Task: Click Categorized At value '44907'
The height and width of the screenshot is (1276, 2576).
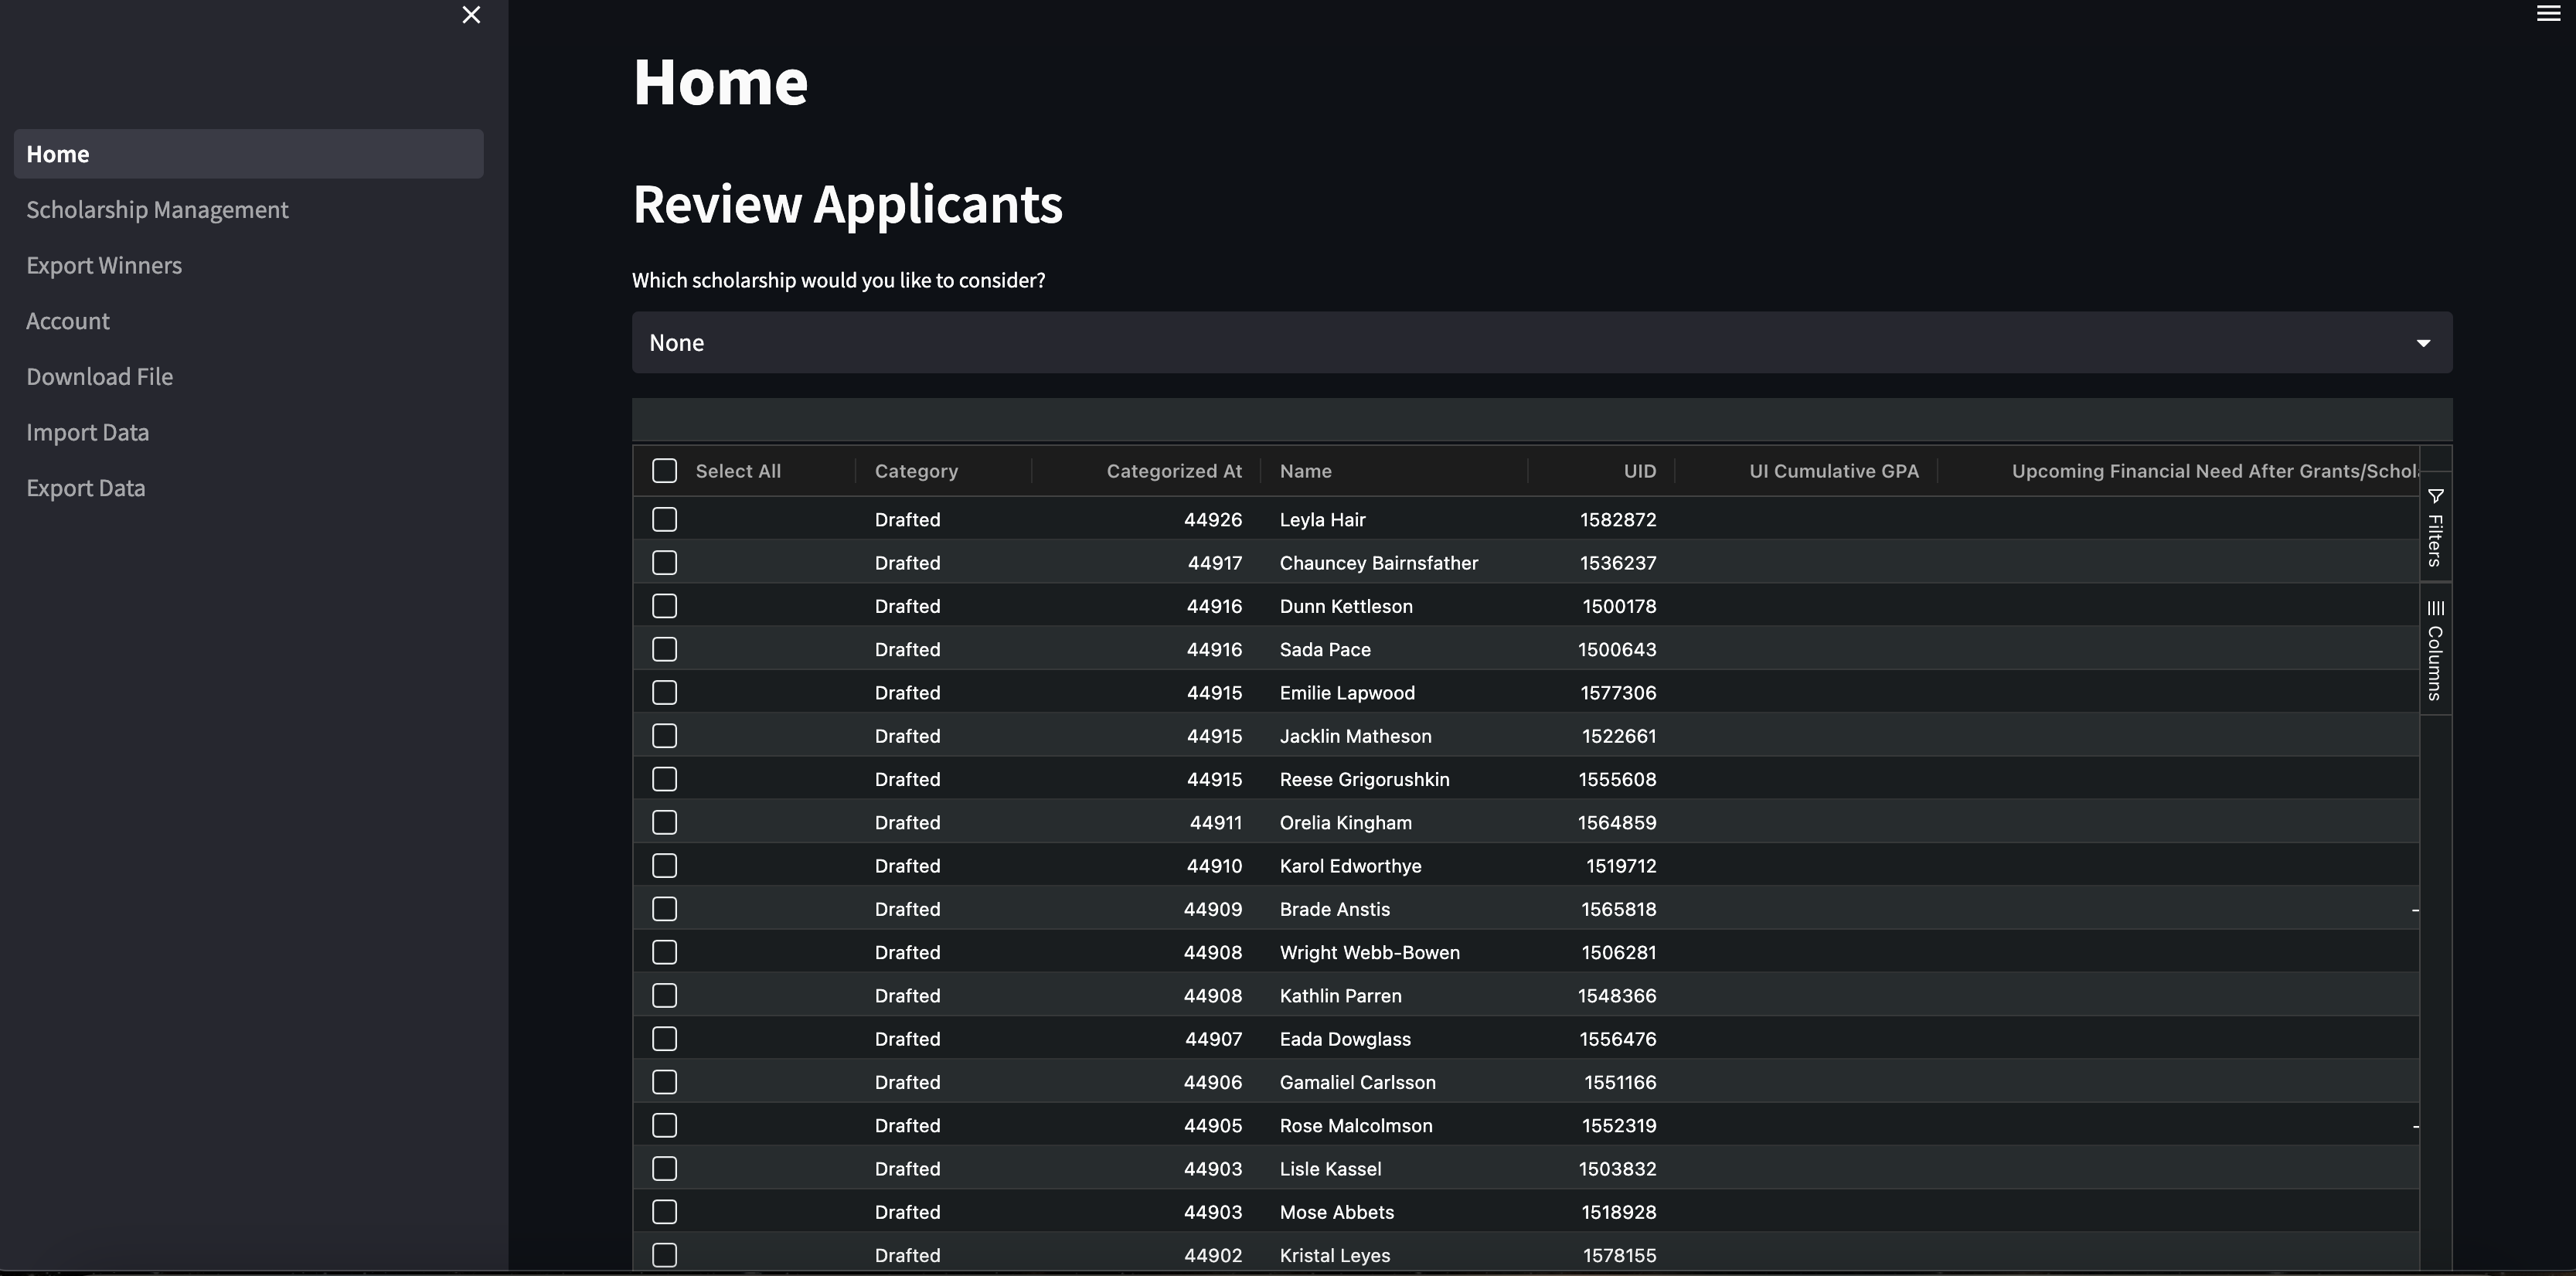Action: [1213, 1039]
